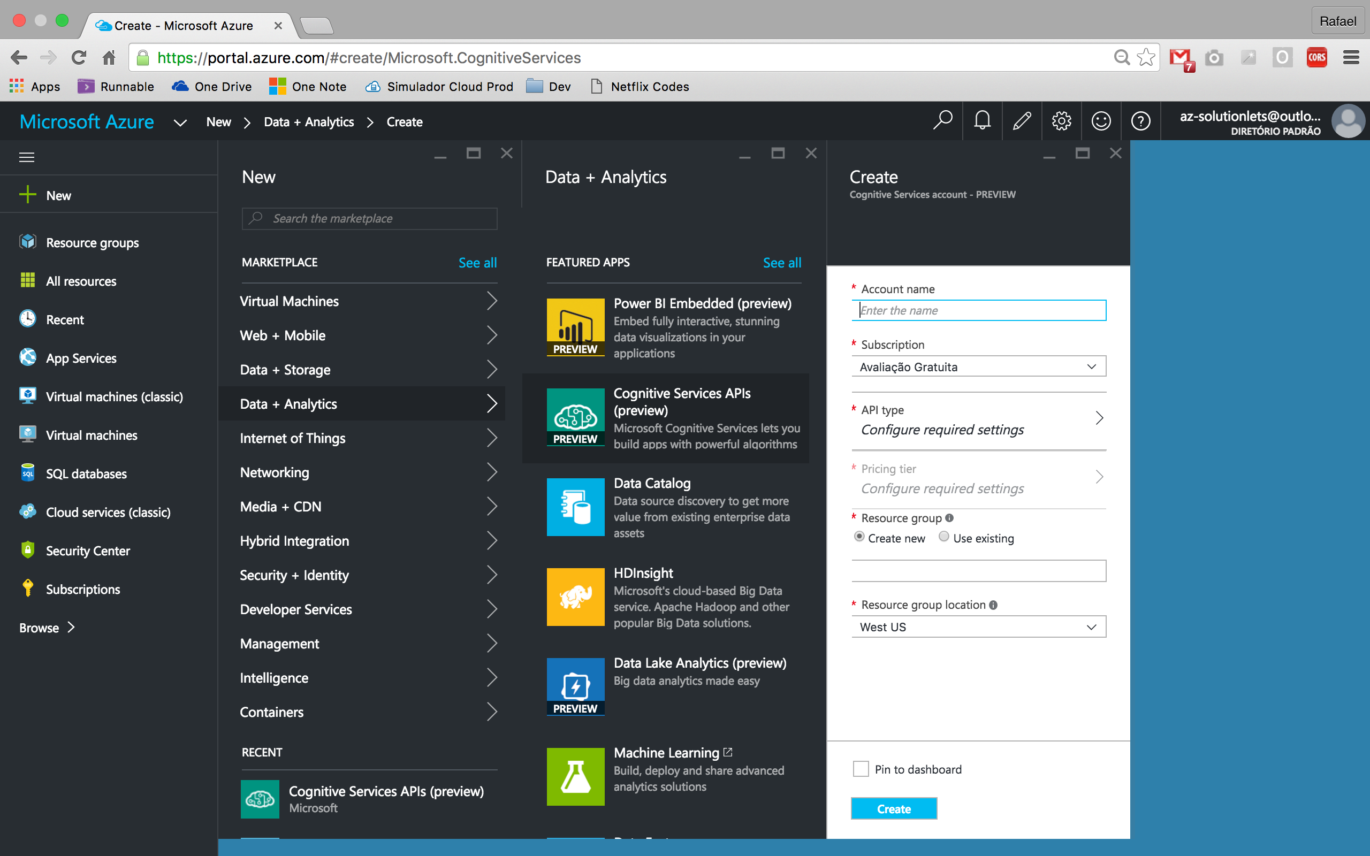
Task: Click the blue Create button
Action: [893, 808]
